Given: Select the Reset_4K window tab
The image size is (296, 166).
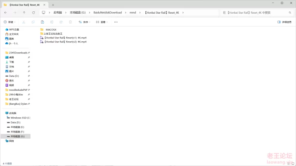Looking at the screenshot, I should pos(24,5).
